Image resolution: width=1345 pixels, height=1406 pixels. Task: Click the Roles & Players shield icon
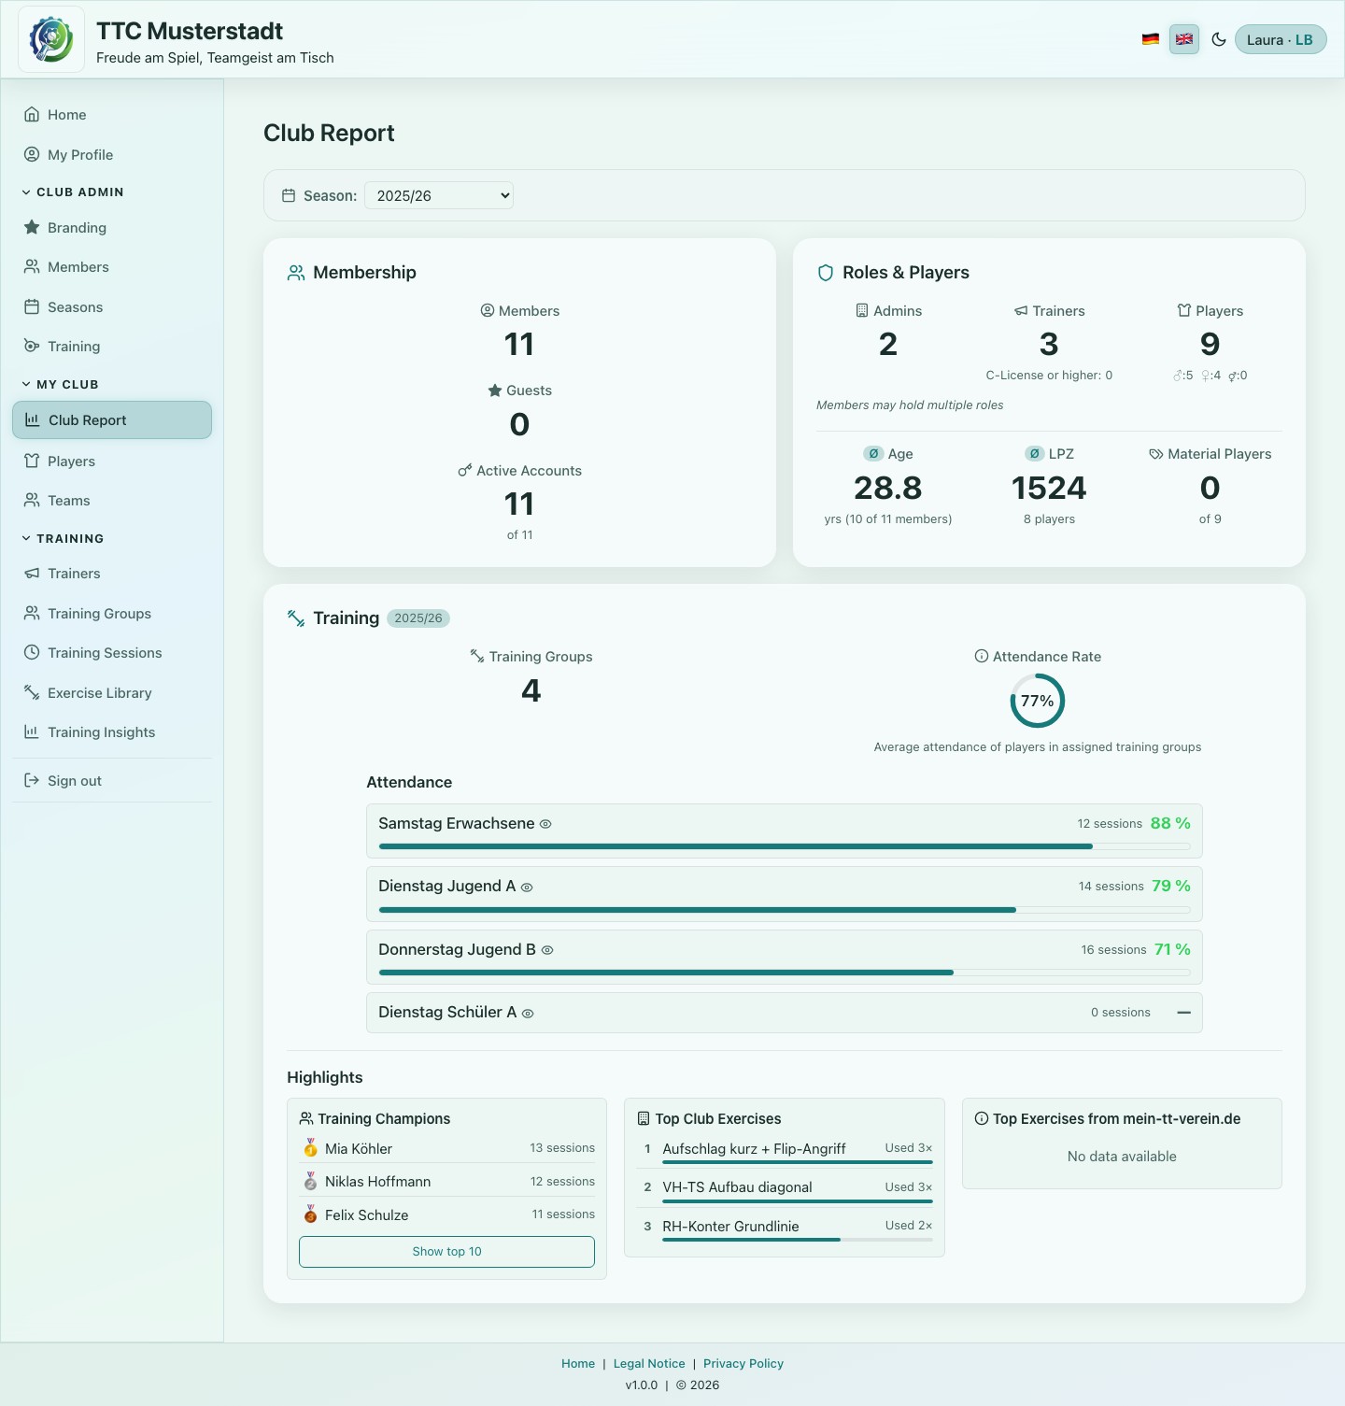click(x=826, y=273)
